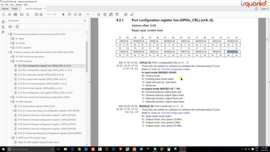Image resolution: width=270 pixels, height=152 pixels.
Task: Close the Bookmarks panel
Action: [85, 21]
